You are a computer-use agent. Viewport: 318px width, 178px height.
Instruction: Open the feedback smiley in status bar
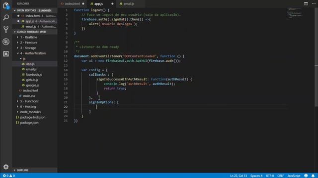tap(306, 176)
